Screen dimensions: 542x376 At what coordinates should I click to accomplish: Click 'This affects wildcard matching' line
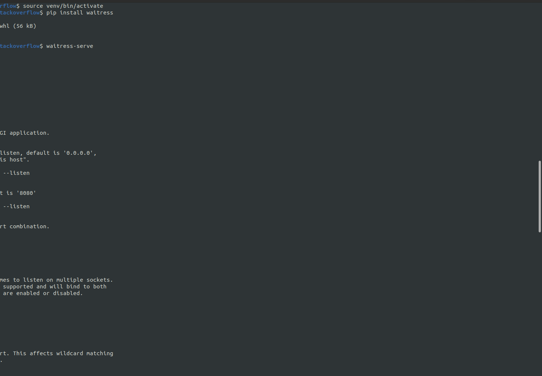pyautogui.click(x=62, y=353)
